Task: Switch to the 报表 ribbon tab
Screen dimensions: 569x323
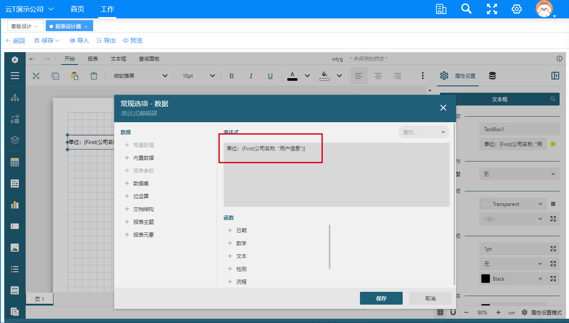Action: 93,59
